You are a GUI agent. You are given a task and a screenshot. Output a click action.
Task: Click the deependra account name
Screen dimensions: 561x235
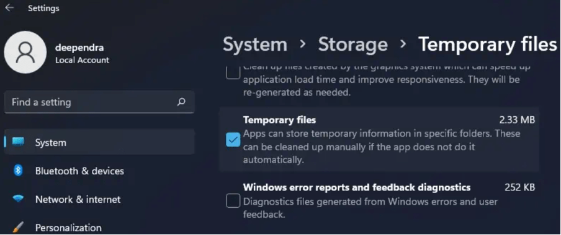pos(79,48)
